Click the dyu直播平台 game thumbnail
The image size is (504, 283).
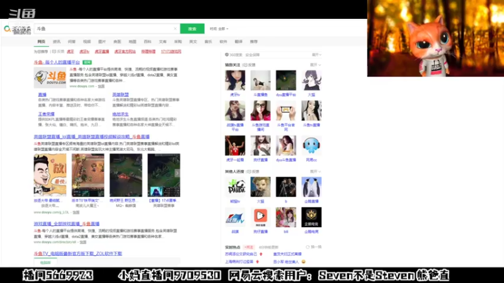click(x=286, y=80)
